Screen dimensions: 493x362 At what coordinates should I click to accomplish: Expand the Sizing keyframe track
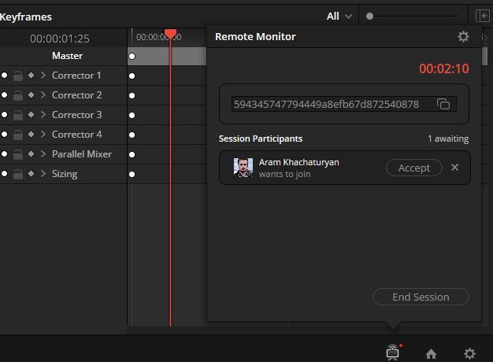pyautogui.click(x=43, y=174)
